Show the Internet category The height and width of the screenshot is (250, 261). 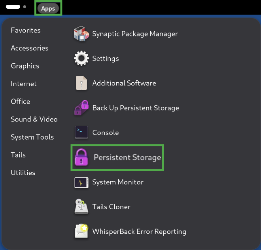pyautogui.click(x=24, y=83)
